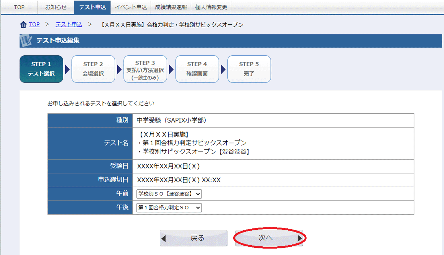The image size is (444, 255).
Task: Select the STEP 1 テスト選択 step
Action: tap(41, 69)
